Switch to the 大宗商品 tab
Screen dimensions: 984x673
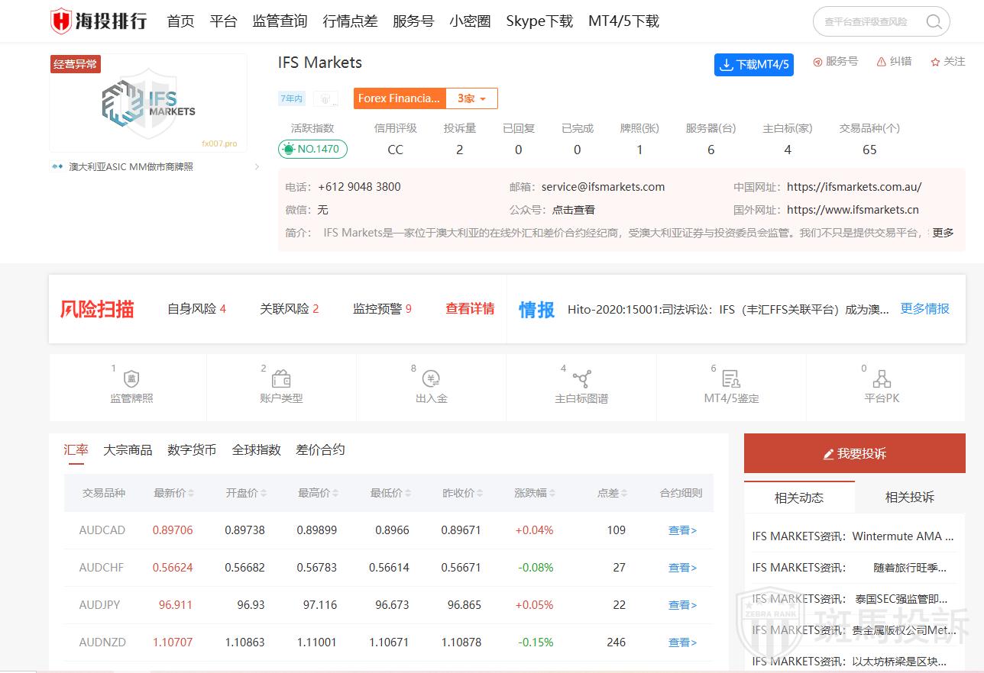tap(128, 450)
